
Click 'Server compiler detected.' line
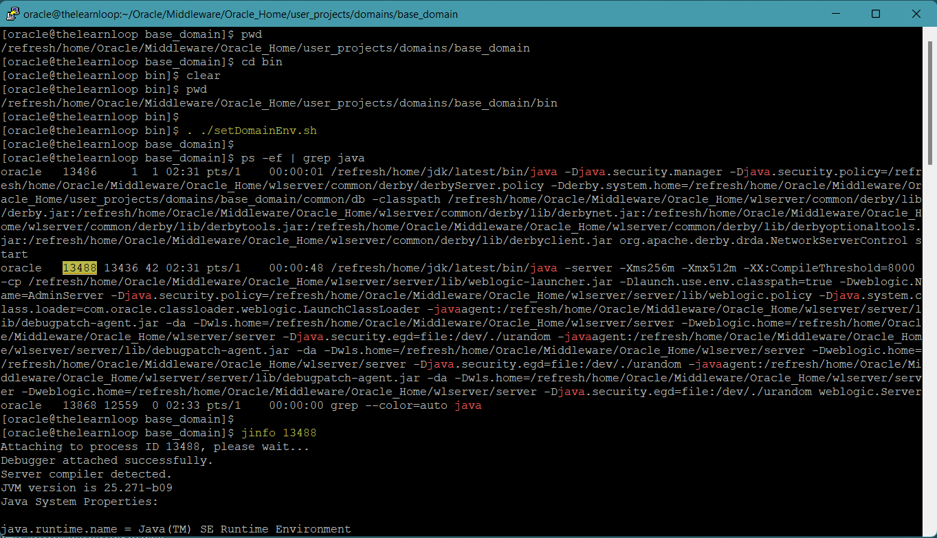86,474
